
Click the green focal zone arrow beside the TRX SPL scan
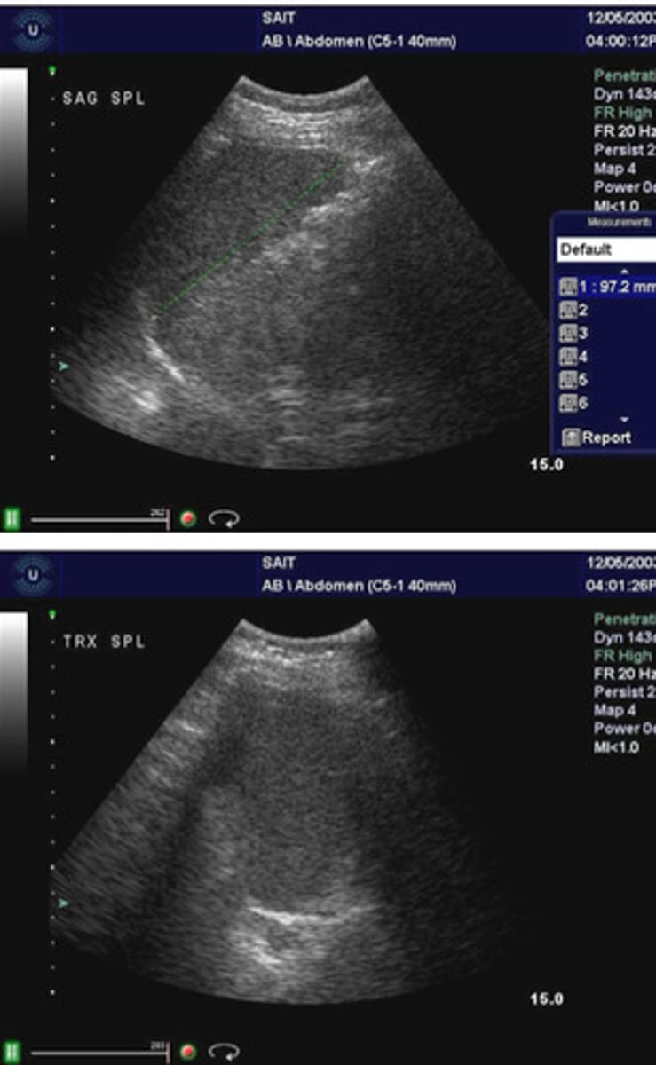click(63, 903)
